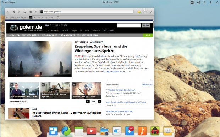The image size is (220, 137).
Task: Play the Wochenrückblick KW 25 2016 video
Action: pos(24,90)
